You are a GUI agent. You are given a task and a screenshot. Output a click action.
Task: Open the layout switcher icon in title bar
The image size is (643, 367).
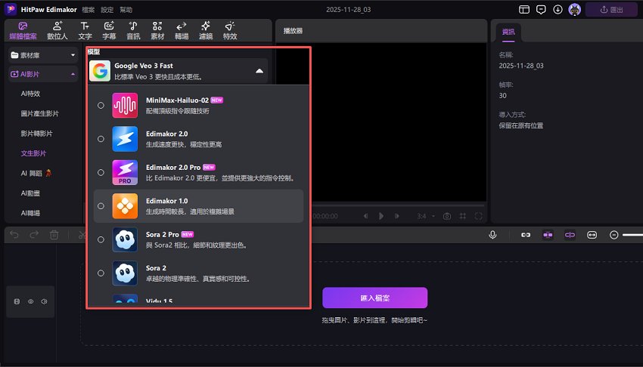coord(524,9)
